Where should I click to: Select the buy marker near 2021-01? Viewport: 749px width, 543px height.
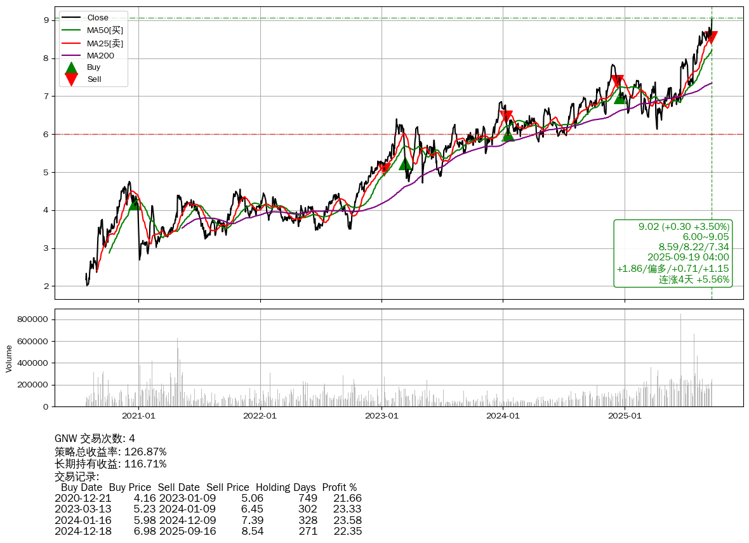[134, 203]
